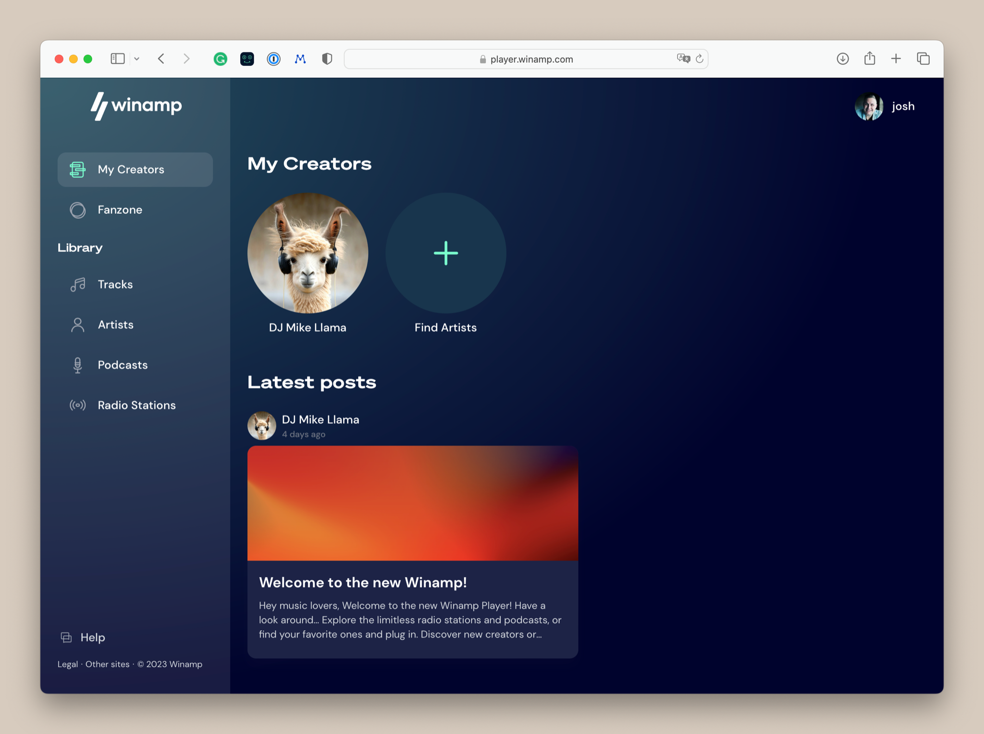
Task: Toggle the Safari sidebar button
Action: coord(118,59)
